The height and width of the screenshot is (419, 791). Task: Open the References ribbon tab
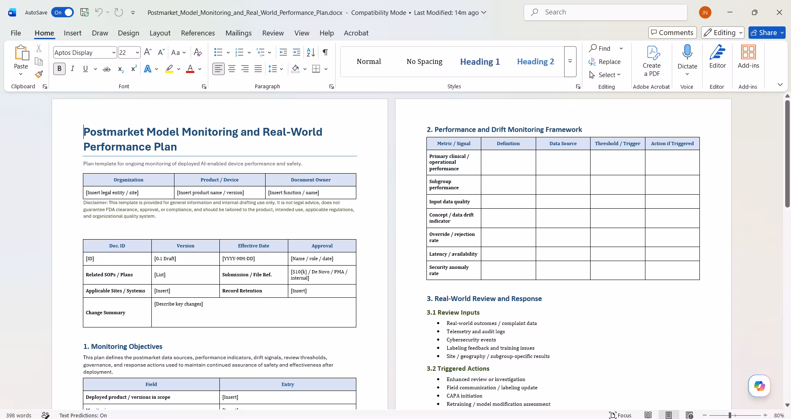[x=198, y=33]
